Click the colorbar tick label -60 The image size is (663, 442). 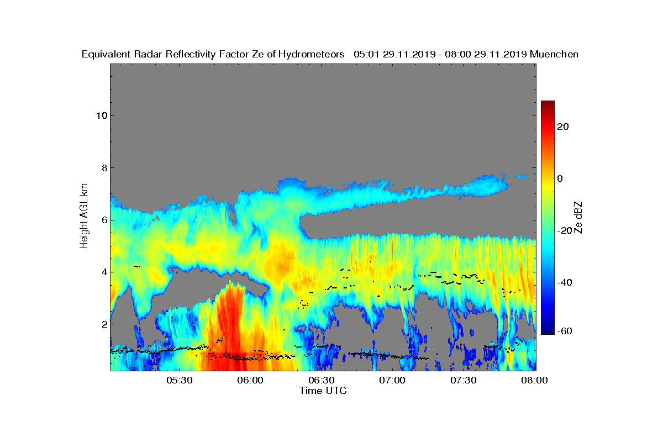coord(565,331)
